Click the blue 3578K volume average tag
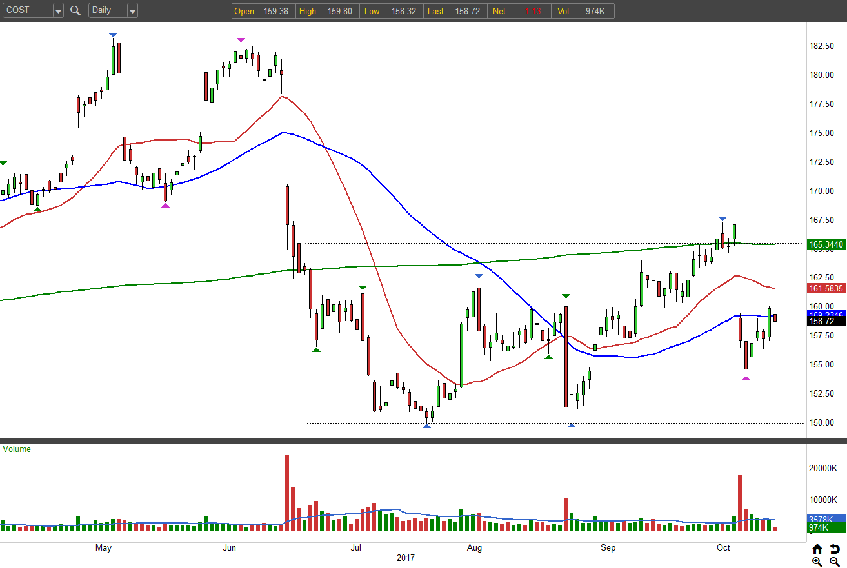Viewport: 847px width, 568px height. pos(826,519)
